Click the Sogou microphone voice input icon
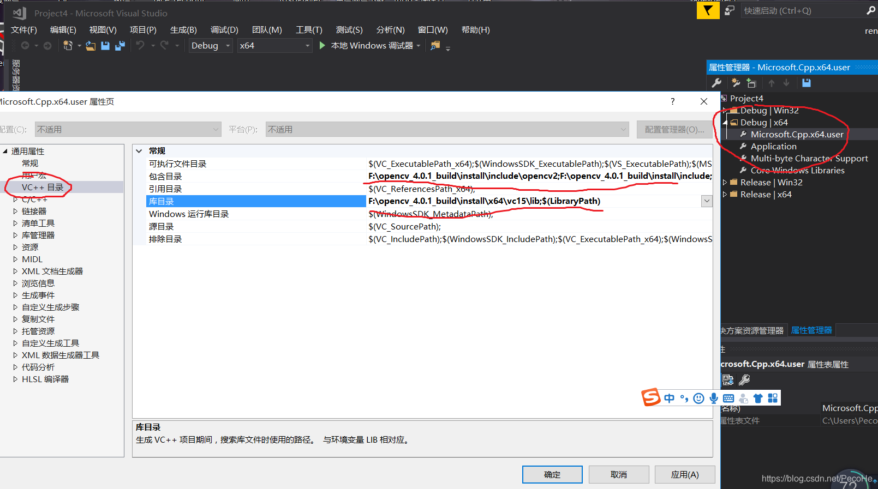878x489 pixels. 714,399
